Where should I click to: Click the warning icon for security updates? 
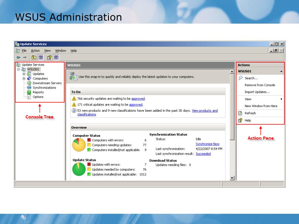74,99
